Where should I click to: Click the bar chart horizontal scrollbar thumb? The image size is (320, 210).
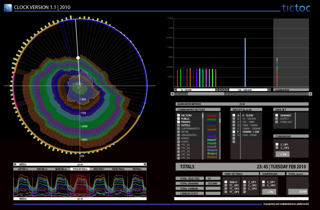tap(206, 94)
